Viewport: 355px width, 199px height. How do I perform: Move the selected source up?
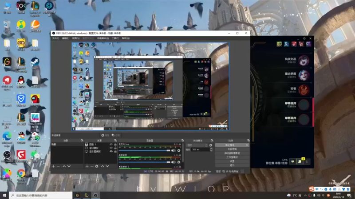103,166
